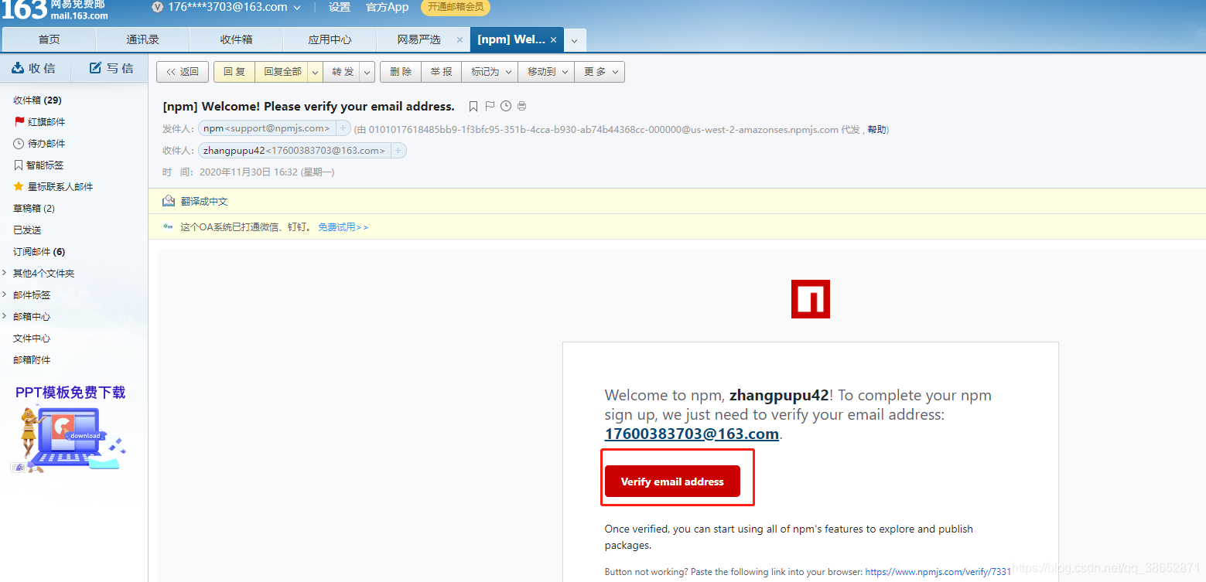
Task: Set a to-do reminder via the clock icon
Action: (506, 106)
